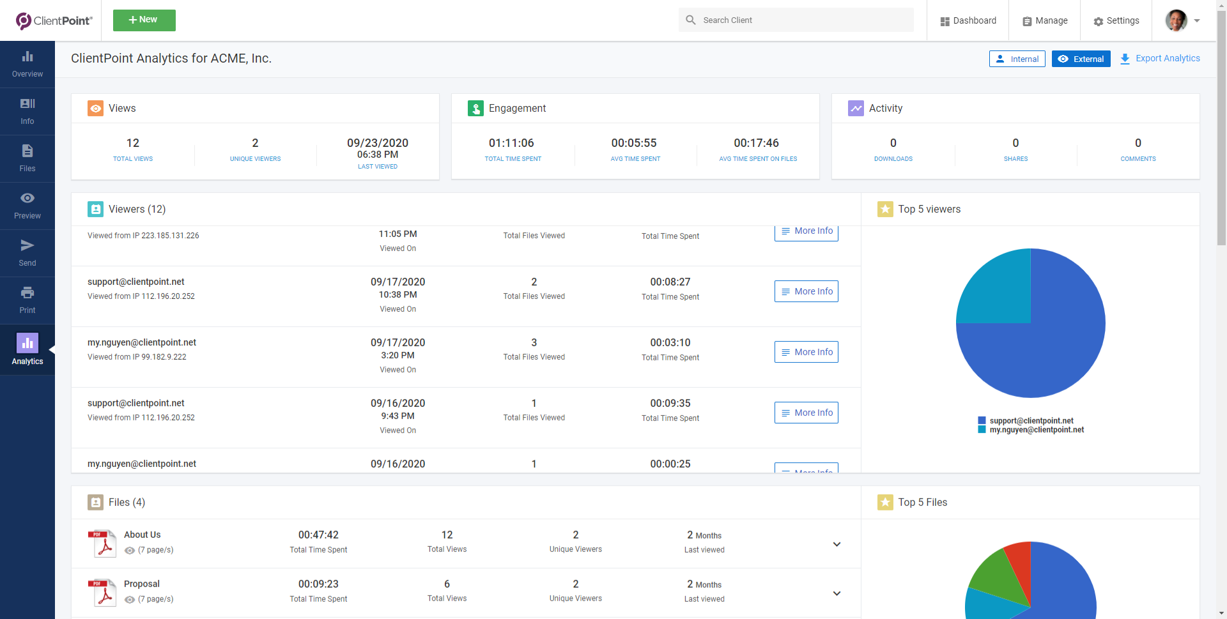The image size is (1227, 619).
Task: Click the 00:47:42 Total Time Spent value
Action: click(x=318, y=535)
